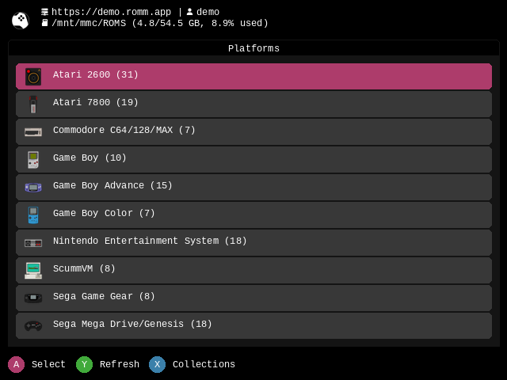The height and width of the screenshot is (380, 507).
Task: Click the Atari 2600 console icon
Action: [x=33, y=77]
